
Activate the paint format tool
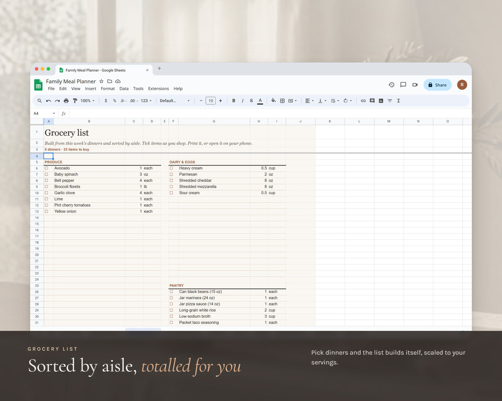[x=75, y=101]
